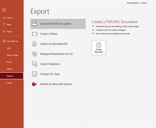Select Create an Animated GIF label
156x128 pixels.
[54, 44]
